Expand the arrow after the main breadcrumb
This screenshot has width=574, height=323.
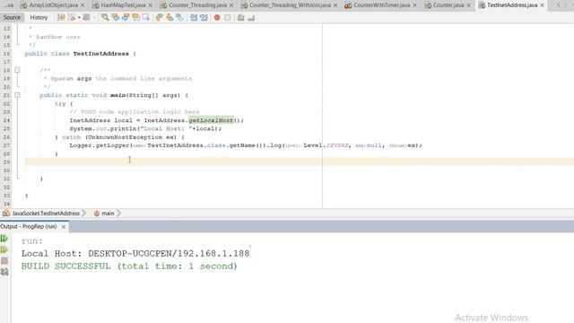click(118, 214)
